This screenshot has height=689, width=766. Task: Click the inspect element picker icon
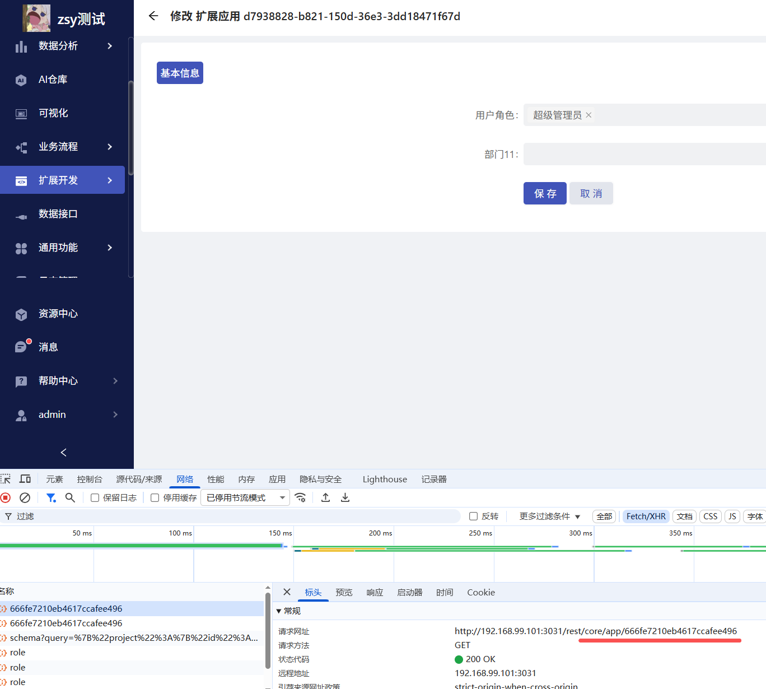pyautogui.click(x=6, y=479)
